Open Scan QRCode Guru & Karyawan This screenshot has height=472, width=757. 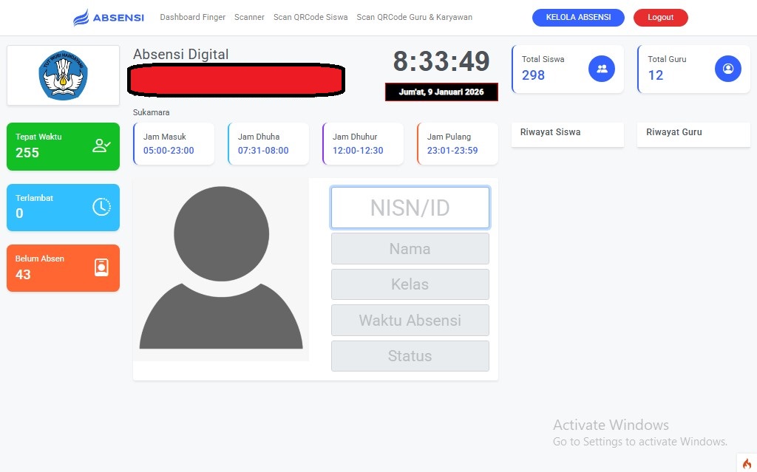pyautogui.click(x=414, y=17)
